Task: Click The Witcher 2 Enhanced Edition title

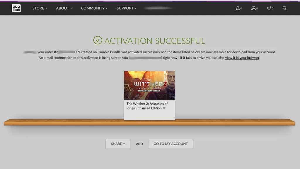Action: click(147, 106)
